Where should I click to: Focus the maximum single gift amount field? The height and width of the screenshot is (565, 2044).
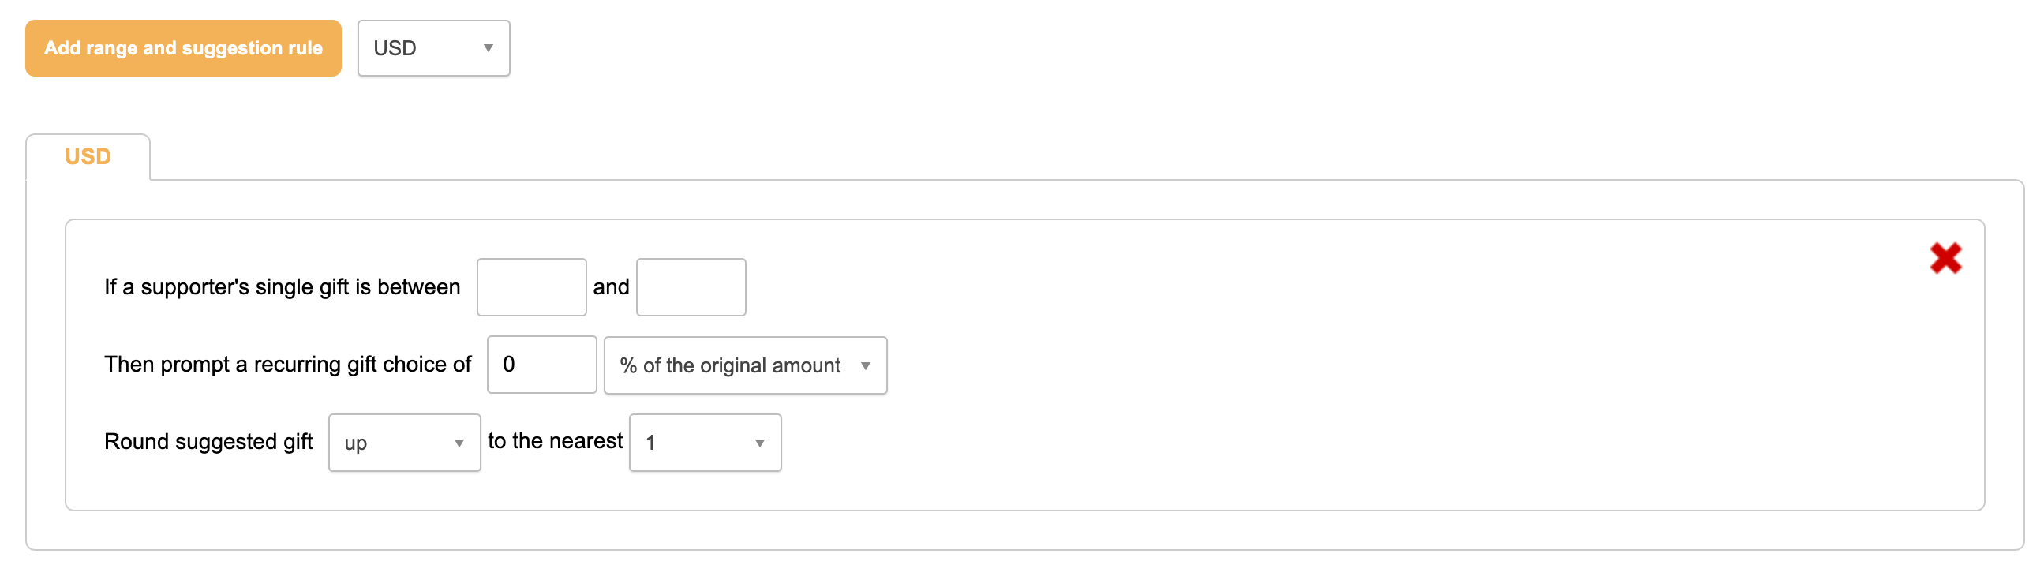tap(691, 287)
